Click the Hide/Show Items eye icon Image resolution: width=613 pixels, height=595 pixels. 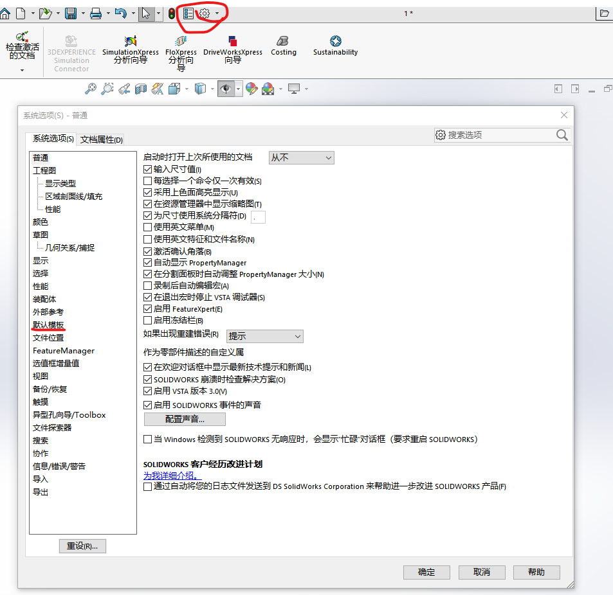[x=226, y=88]
